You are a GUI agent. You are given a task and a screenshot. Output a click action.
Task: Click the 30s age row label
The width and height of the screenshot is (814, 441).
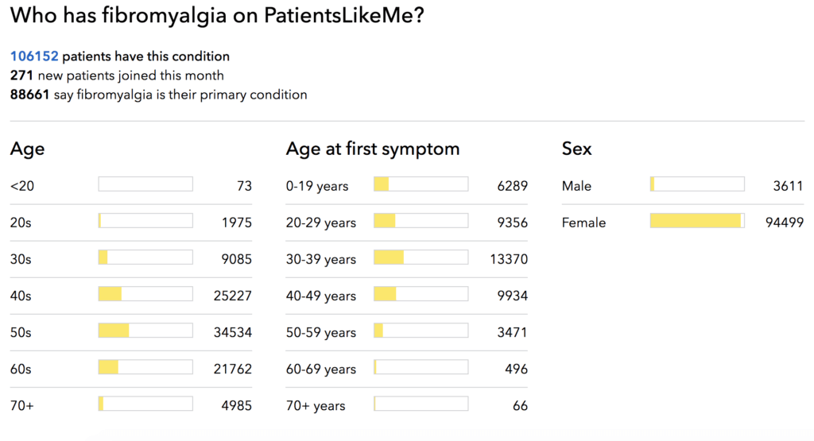pyautogui.click(x=21, y=259)
